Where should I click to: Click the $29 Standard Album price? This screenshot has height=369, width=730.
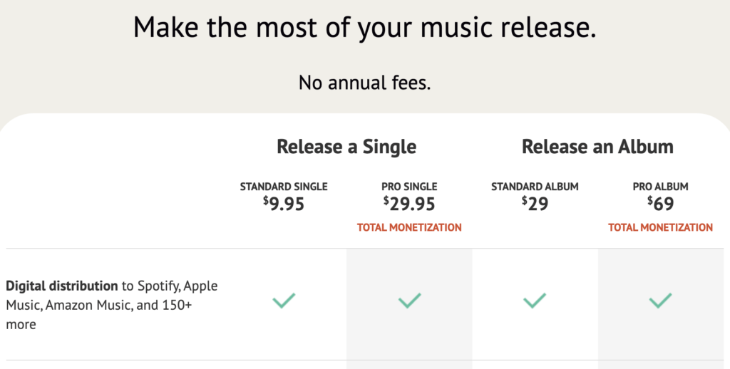pos(535,204)
